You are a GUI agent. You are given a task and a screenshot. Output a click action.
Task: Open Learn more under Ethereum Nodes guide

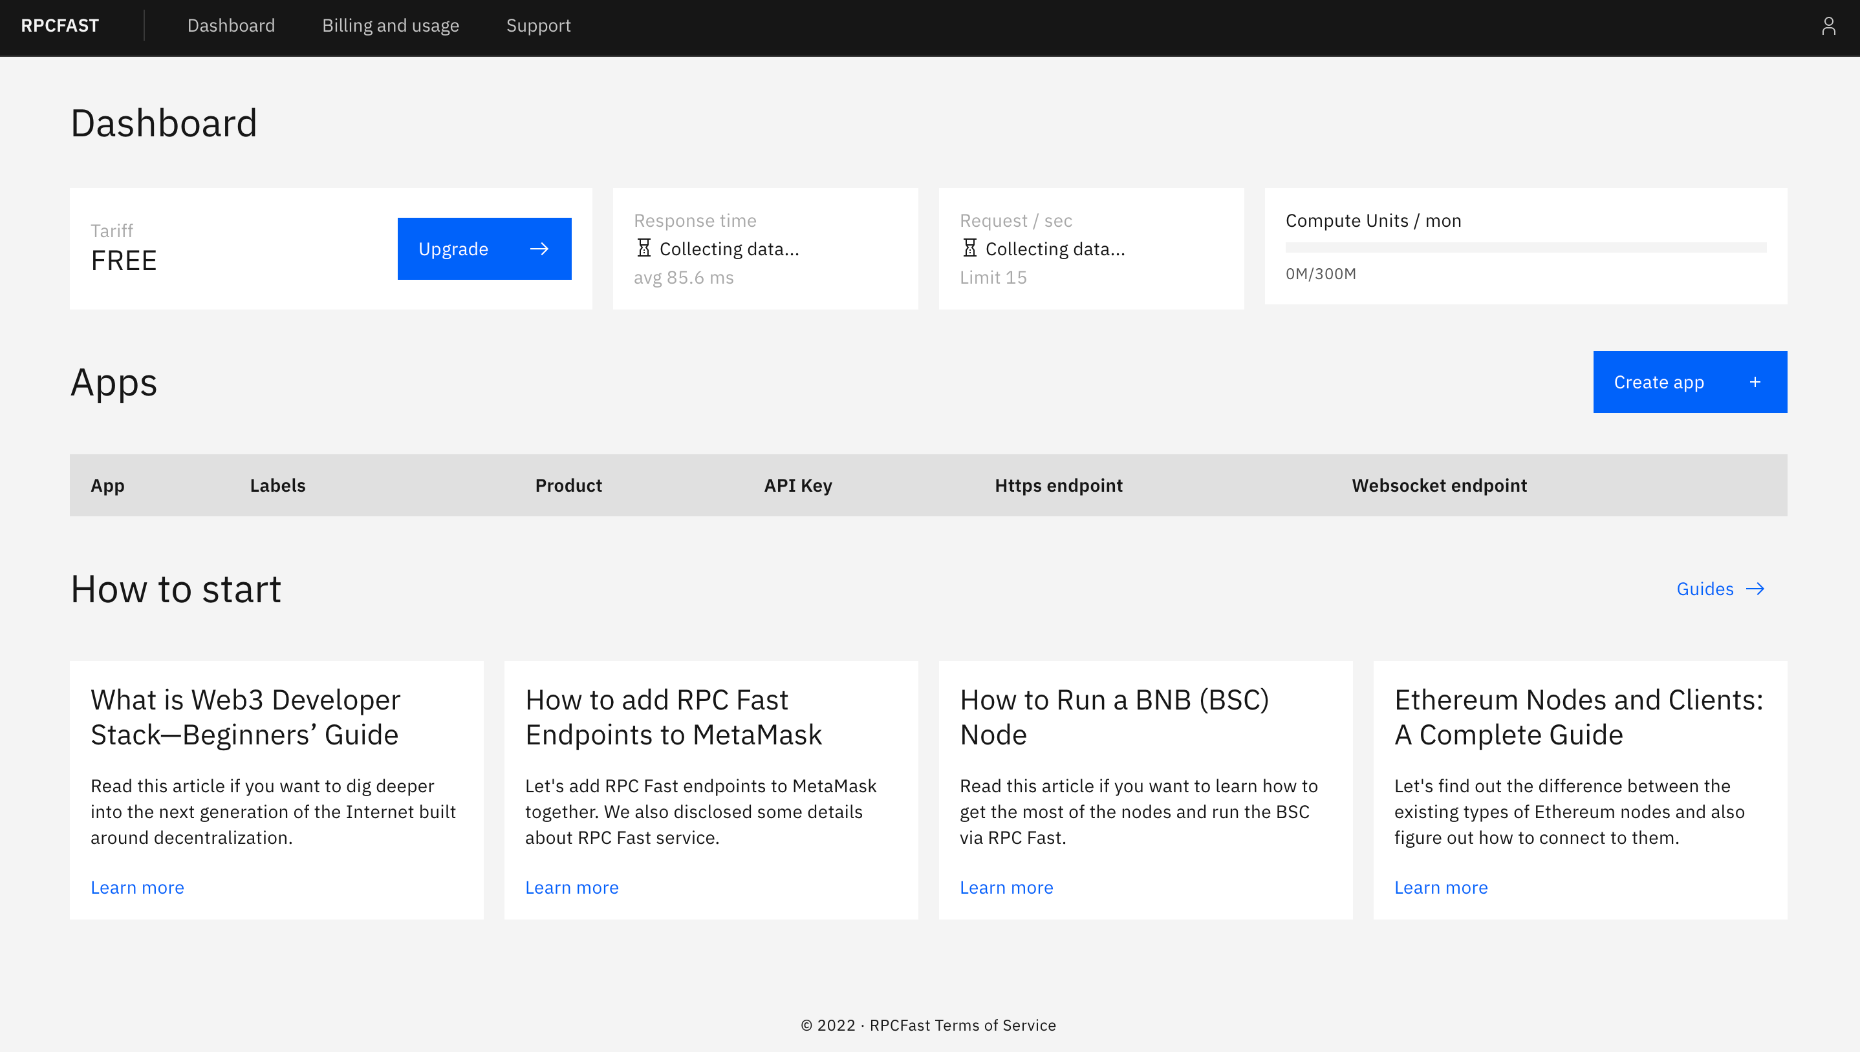(1441, 887)
